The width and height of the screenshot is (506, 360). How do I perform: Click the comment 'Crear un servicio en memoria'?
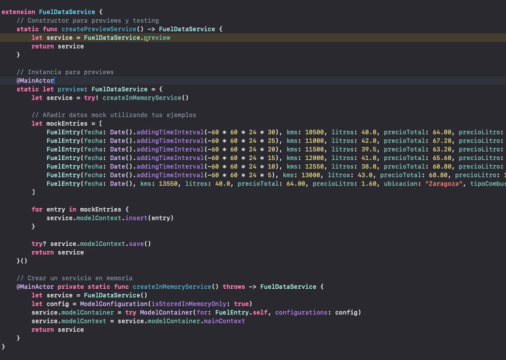coord(74,278)
